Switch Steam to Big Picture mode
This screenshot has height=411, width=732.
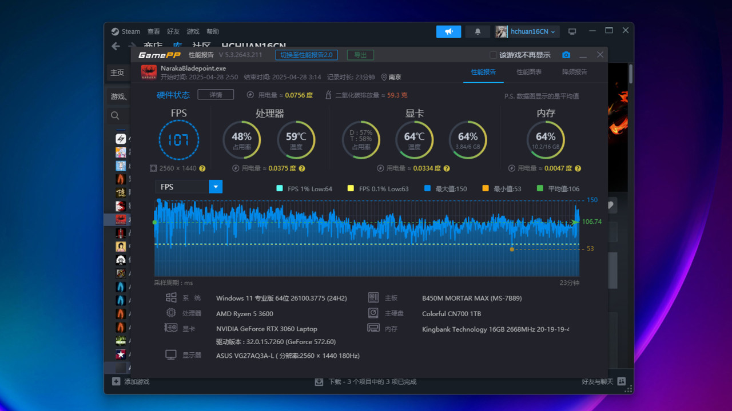[572, 32]
